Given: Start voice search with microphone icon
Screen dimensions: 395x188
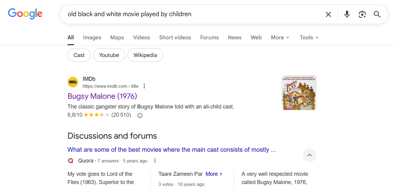Looking at the screenshot, I should coord(347,14).
